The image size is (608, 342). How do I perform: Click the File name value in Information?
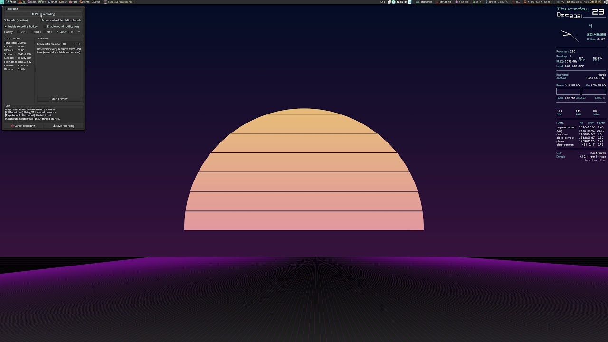(24, 62)
